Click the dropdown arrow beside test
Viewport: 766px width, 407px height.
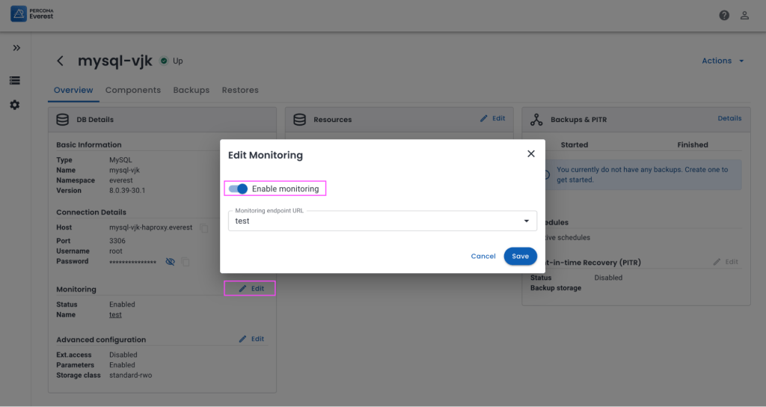(x=527, y=221)
